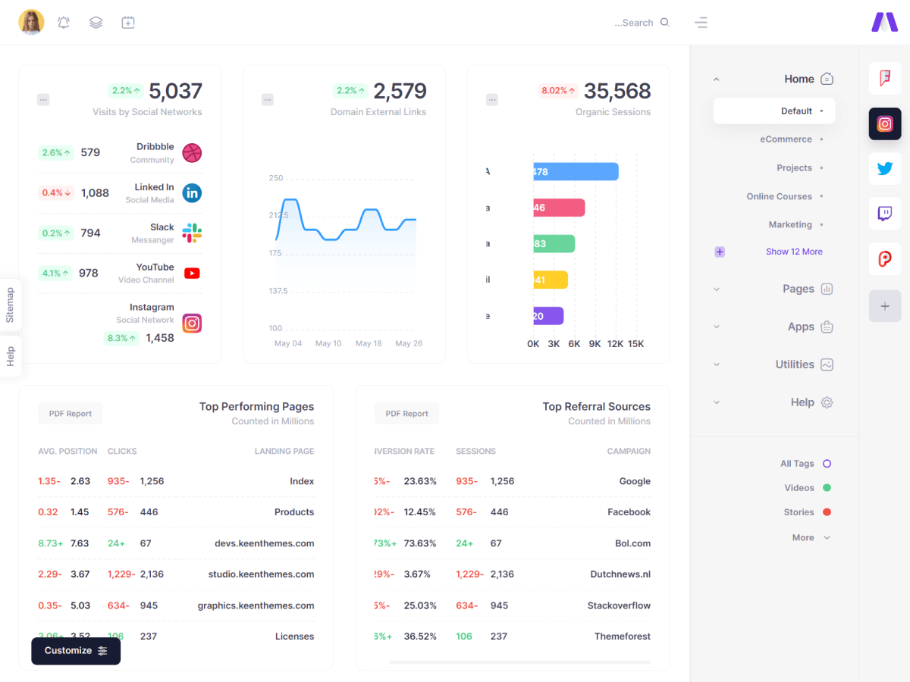Expand the Pages menu section
This screenshot has height=682, width=910.
[x=799, y=289]
